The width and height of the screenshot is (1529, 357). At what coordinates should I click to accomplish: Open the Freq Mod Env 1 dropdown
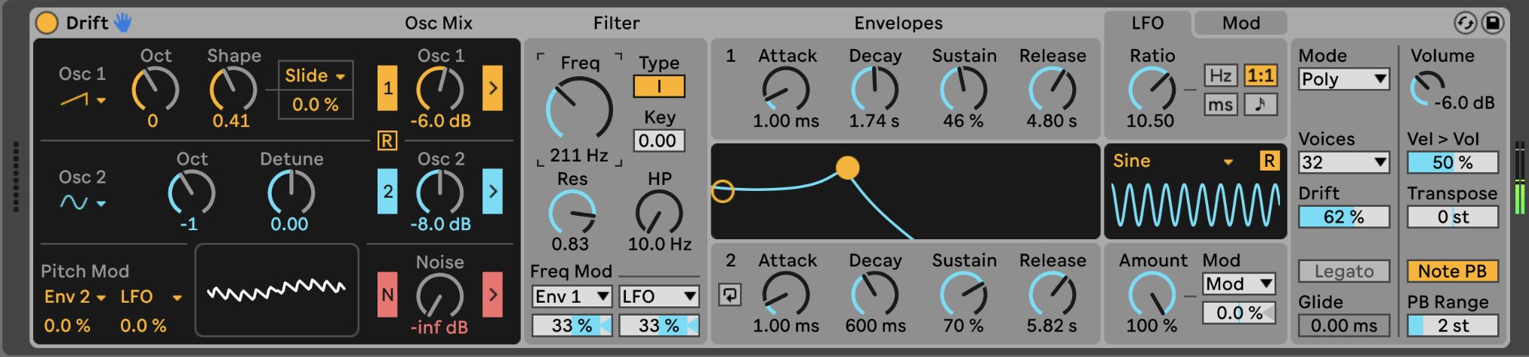click(572, 297)
